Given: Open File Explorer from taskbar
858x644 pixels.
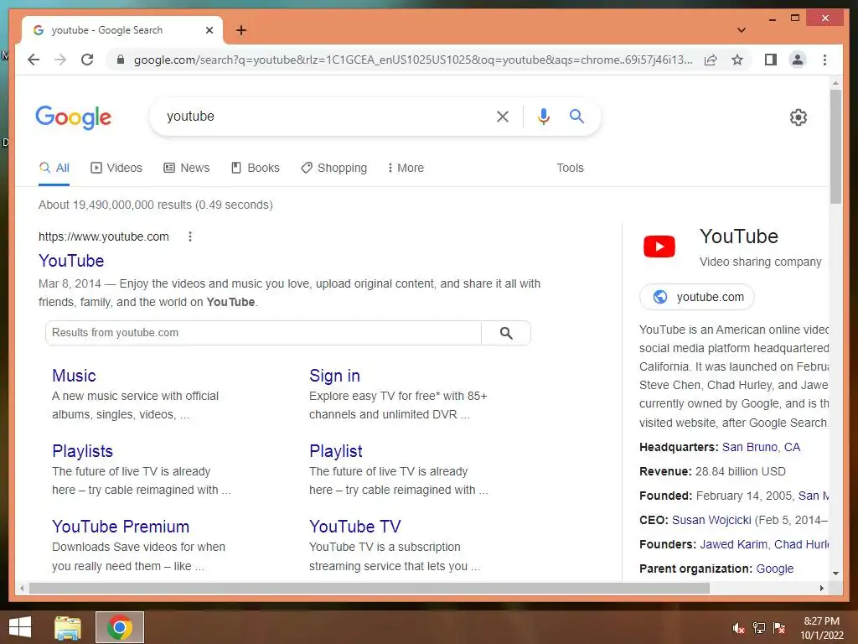Looking at the screenshot, I should (x=68, y=627).
